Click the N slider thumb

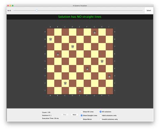(37, 10)
